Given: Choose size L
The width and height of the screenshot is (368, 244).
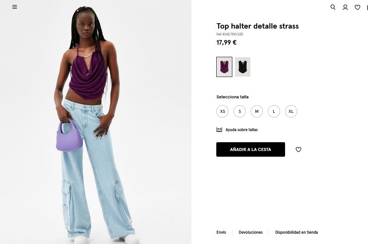Looking at the screenshot, I should 274,111.
